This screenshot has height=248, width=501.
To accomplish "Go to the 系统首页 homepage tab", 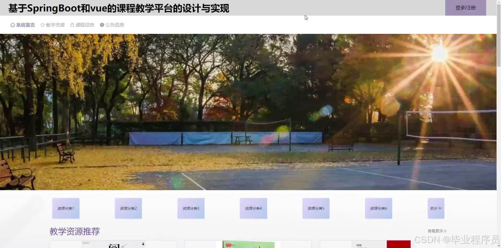I will coord(25,25).
